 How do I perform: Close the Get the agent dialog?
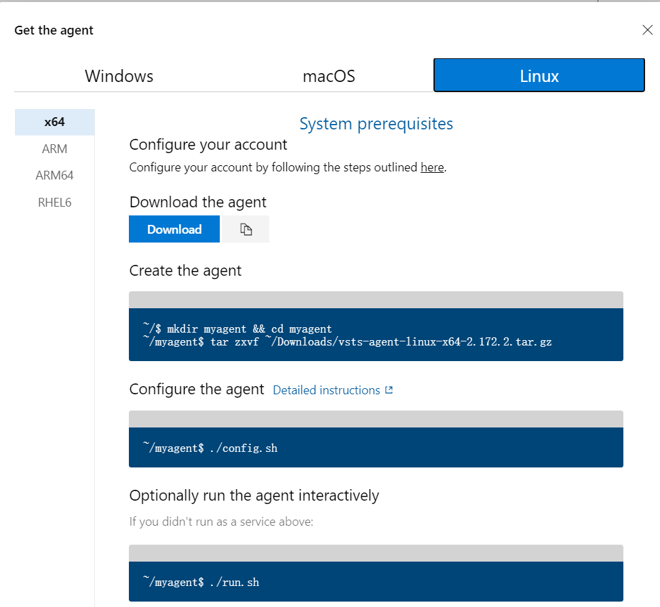(x=647, y=30)
